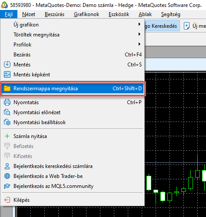Click the Algo Kereskedés toolbar button
Screen dimensions: 206x217
[162, 26]
